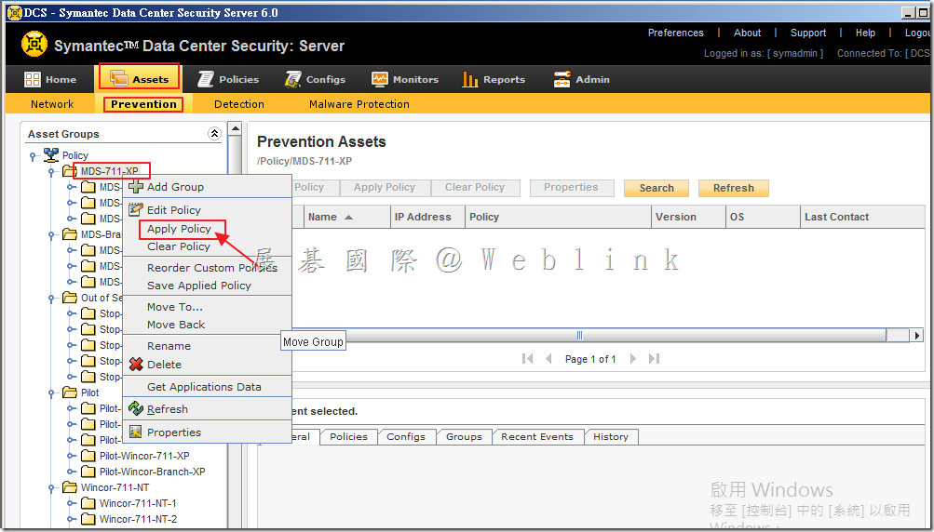Collapse the Policy root tree node

(34, 156)
